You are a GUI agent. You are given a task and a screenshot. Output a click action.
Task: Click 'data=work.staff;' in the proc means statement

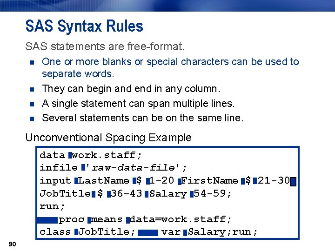(x=181, y=219)
